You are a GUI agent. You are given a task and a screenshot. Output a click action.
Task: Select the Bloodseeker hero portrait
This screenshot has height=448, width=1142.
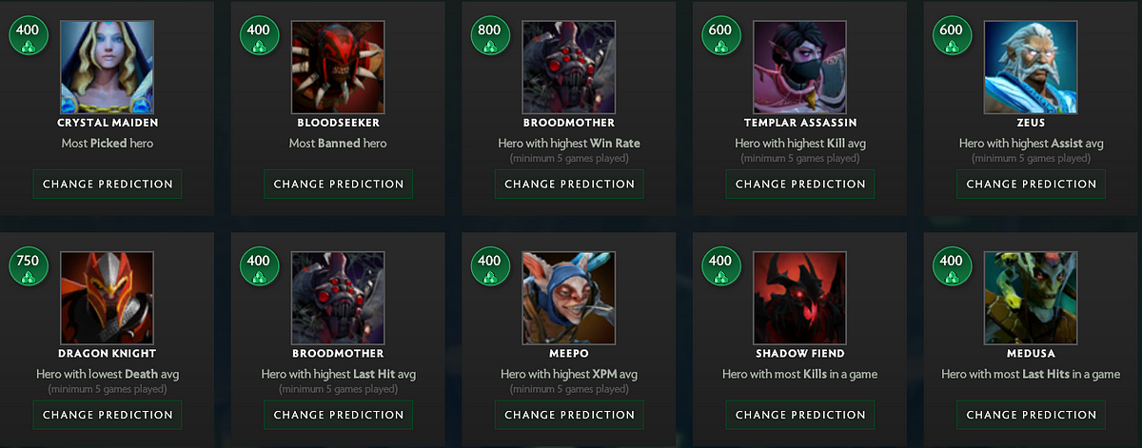coord(338,67)
